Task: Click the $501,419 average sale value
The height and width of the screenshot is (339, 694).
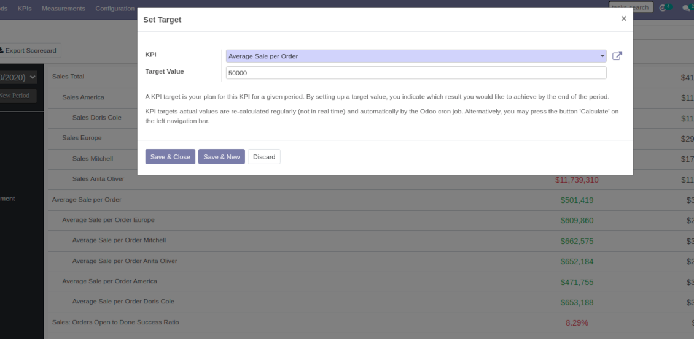Action: click(x=577, y=200)
